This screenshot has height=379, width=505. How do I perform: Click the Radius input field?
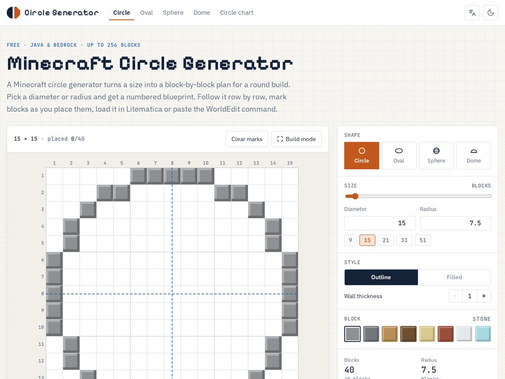point(455,223)
